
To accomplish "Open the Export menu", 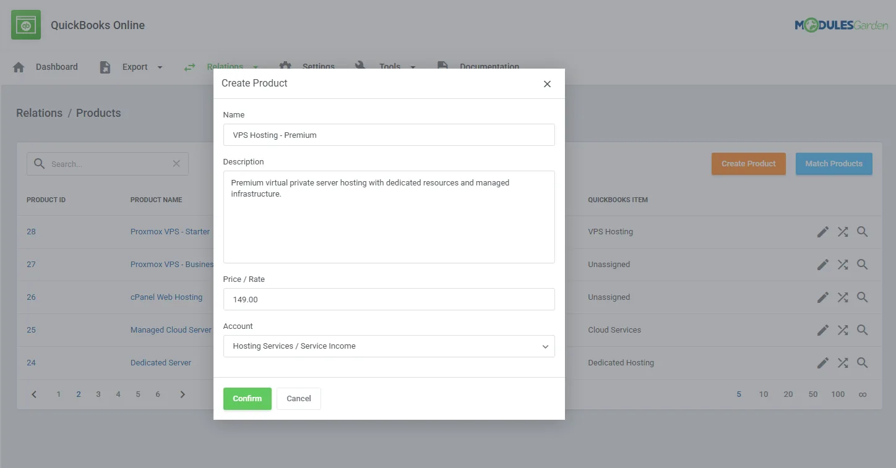I will tap(135, 67).
